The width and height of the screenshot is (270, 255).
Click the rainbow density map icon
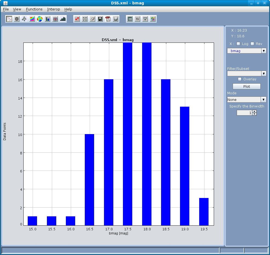(x=32, y=19)
